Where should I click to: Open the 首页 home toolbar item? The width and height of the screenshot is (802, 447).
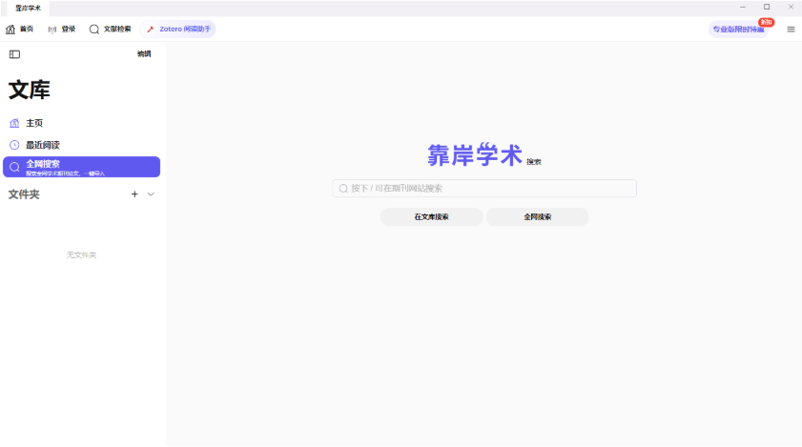point(19,30)
